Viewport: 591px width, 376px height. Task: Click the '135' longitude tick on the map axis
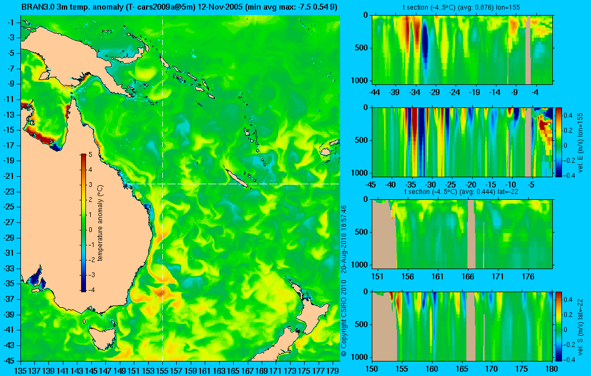[x=20, y=371]
